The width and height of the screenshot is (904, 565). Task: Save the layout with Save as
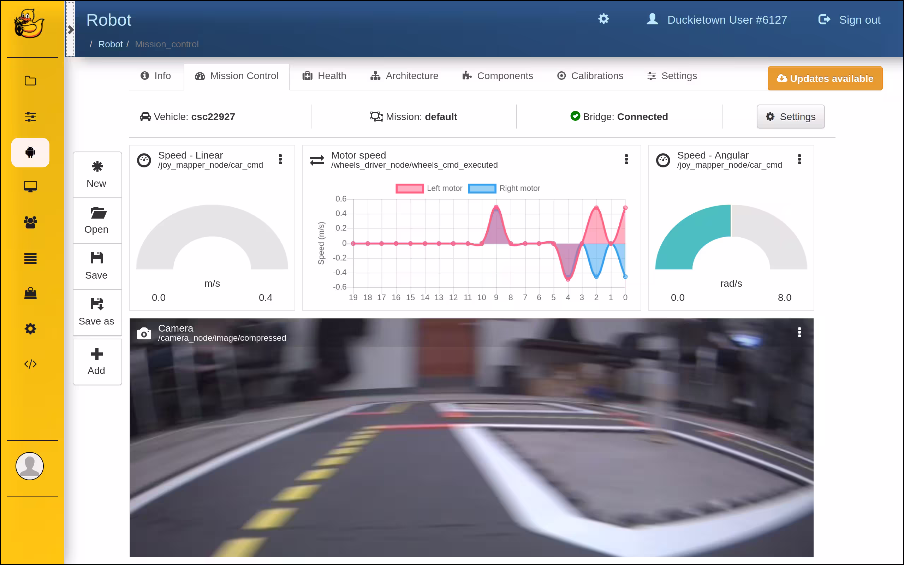97,311
